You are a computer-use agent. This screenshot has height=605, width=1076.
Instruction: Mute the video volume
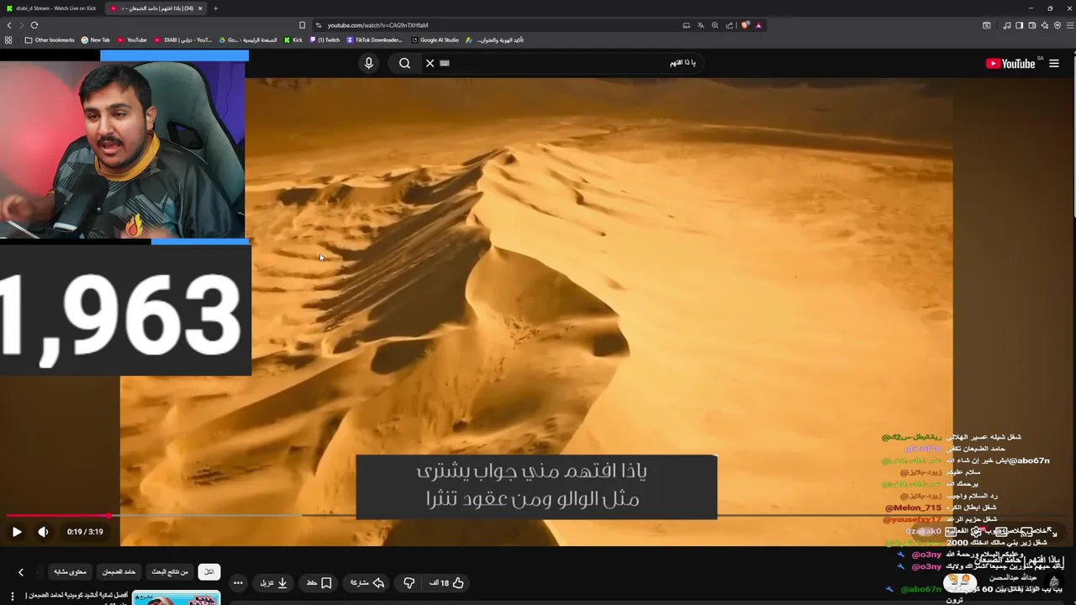tap(43, 531)
